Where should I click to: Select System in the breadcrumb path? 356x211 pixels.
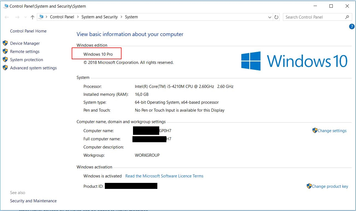click(131, 17)
